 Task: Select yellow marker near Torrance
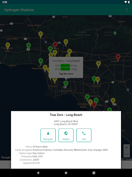point(55,80)
